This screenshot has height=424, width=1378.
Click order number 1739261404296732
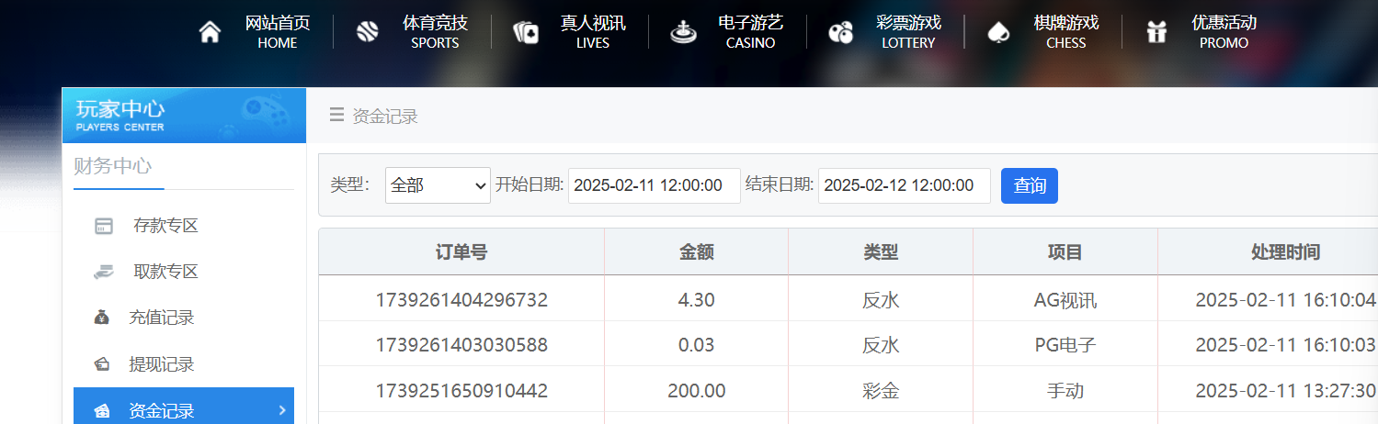[461, 299]
